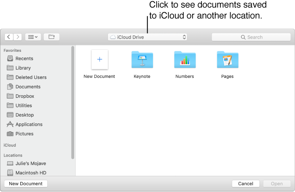The width and height of the screenshot is (295, 192).
Task: Select the Deleted Users folder icon
Action: click(10, 77)
